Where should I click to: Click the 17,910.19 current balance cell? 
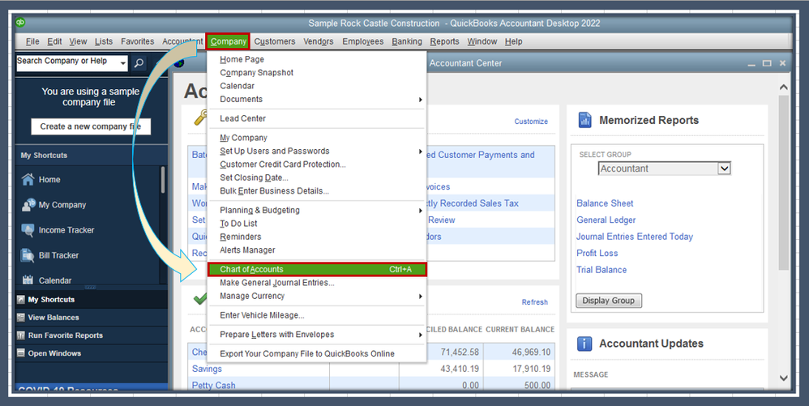(x=520, y=369)
